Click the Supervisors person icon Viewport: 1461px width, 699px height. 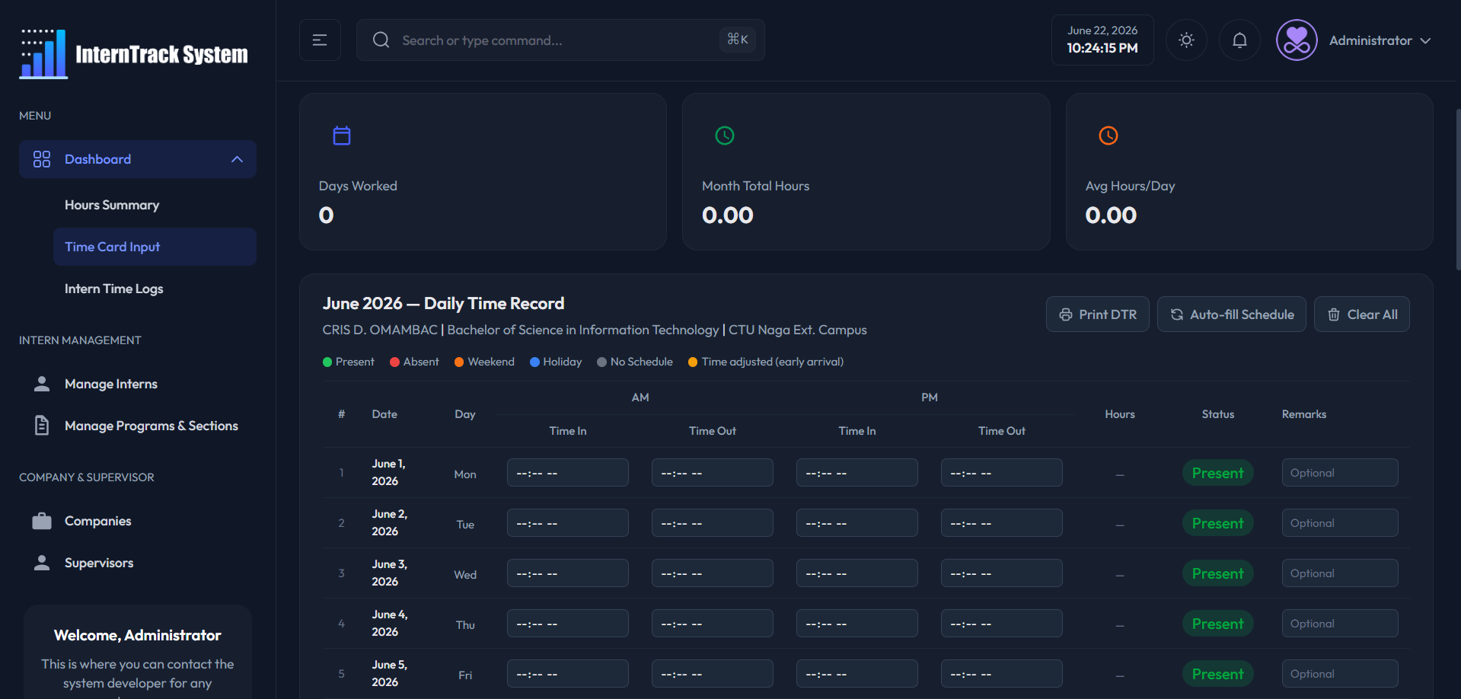pos(42,563)
